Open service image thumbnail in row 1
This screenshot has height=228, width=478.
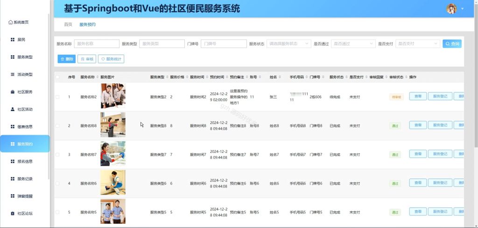pos(113,96)
